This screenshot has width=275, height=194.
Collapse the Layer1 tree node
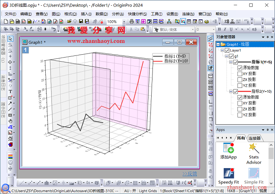222,50
